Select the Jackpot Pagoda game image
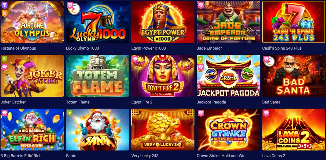The image size is (326, 160). pyautogui.click(x=228, y=76)
